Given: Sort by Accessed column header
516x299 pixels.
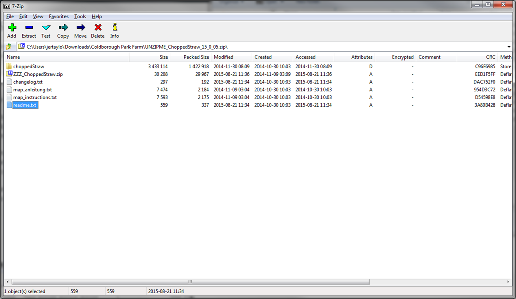Looking at the screenshot, I should (313, 57).
